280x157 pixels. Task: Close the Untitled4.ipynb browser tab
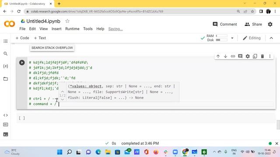[x=51, y=3]
